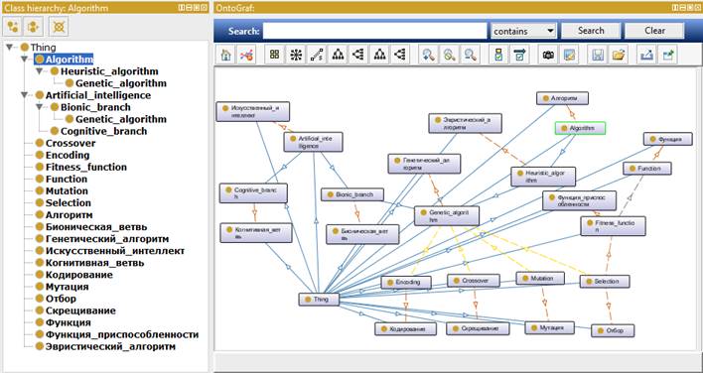The image size is (703, 373).
Task: Apply the spring layout icon
Action: click(317, 55)
